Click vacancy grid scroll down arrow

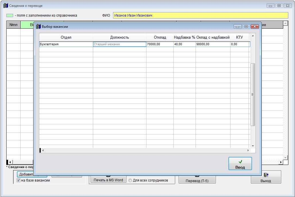pos(253,146)
